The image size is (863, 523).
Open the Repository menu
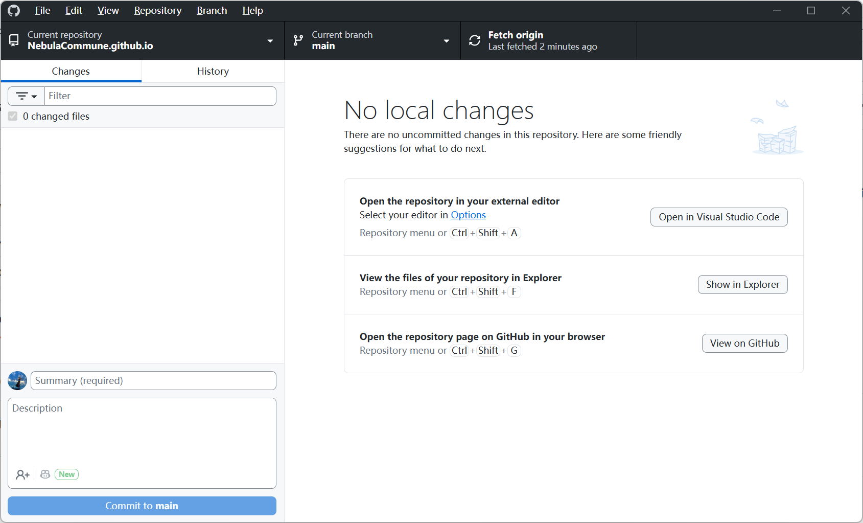pyautogui.click(x=157, y=10)
